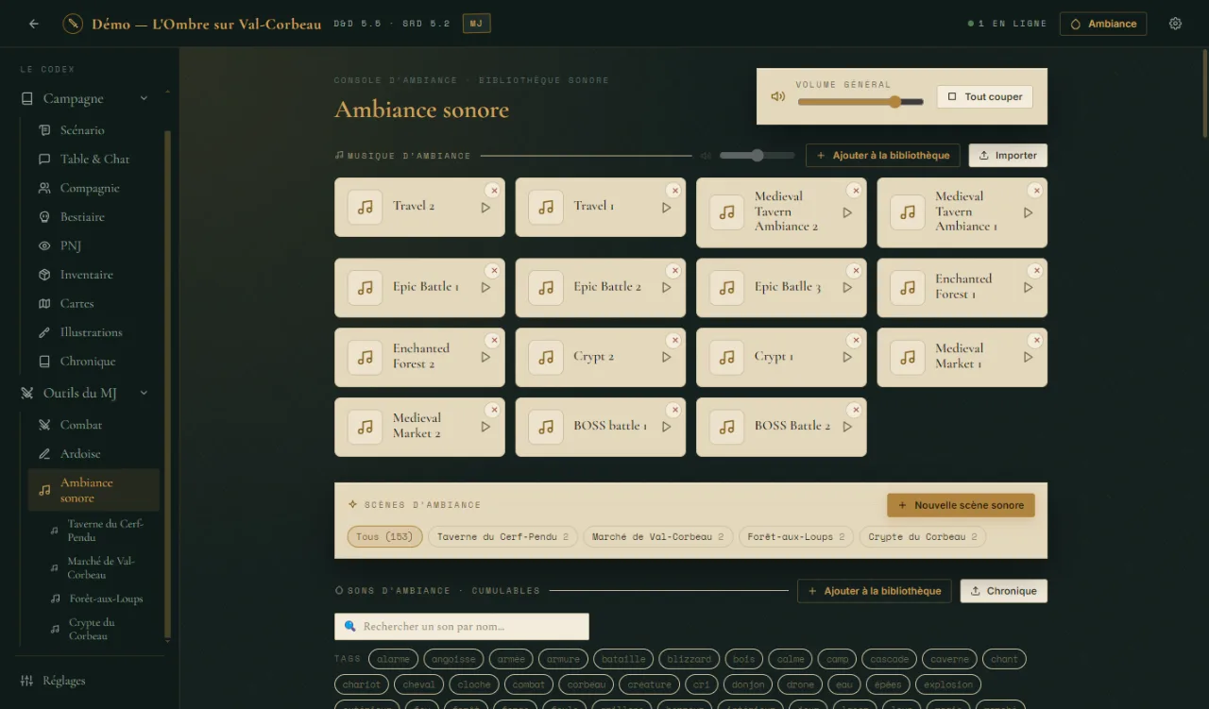This screenshot has height=709, width=1209.
Task: Filter scenes by Taverne du Cerf-Pendu chip
Action: click(x=502, y=537)
